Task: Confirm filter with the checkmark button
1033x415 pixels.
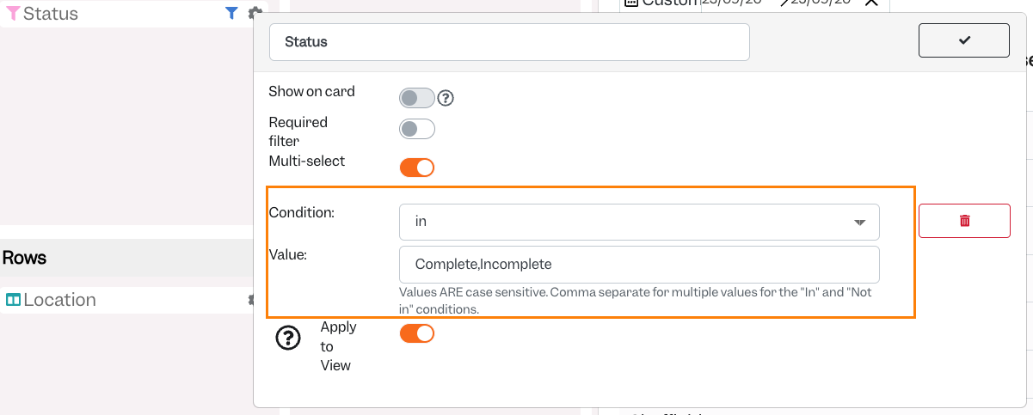Action: point(964,40)
